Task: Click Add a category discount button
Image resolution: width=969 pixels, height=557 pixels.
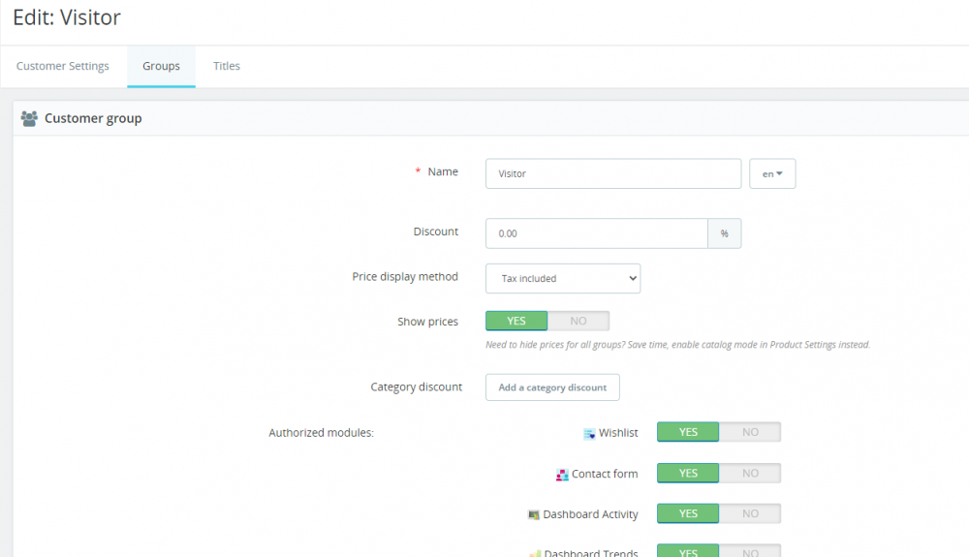Action: [x=552, y=387]
